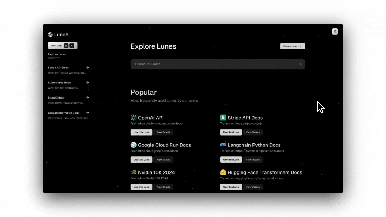Click the OpenAI API logo icon

[133, 118]
